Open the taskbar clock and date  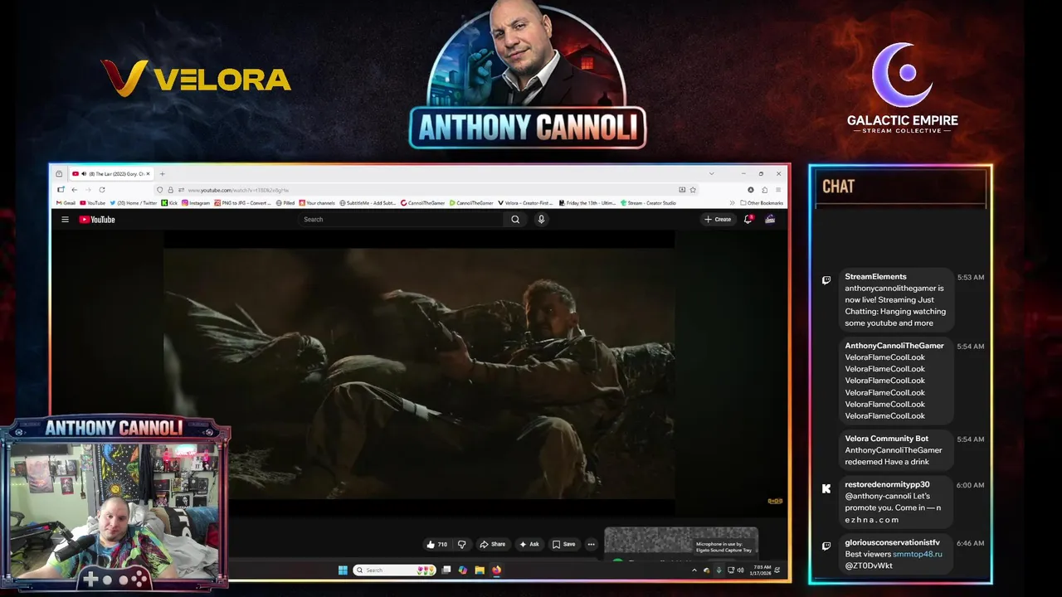tap(762, 570)
